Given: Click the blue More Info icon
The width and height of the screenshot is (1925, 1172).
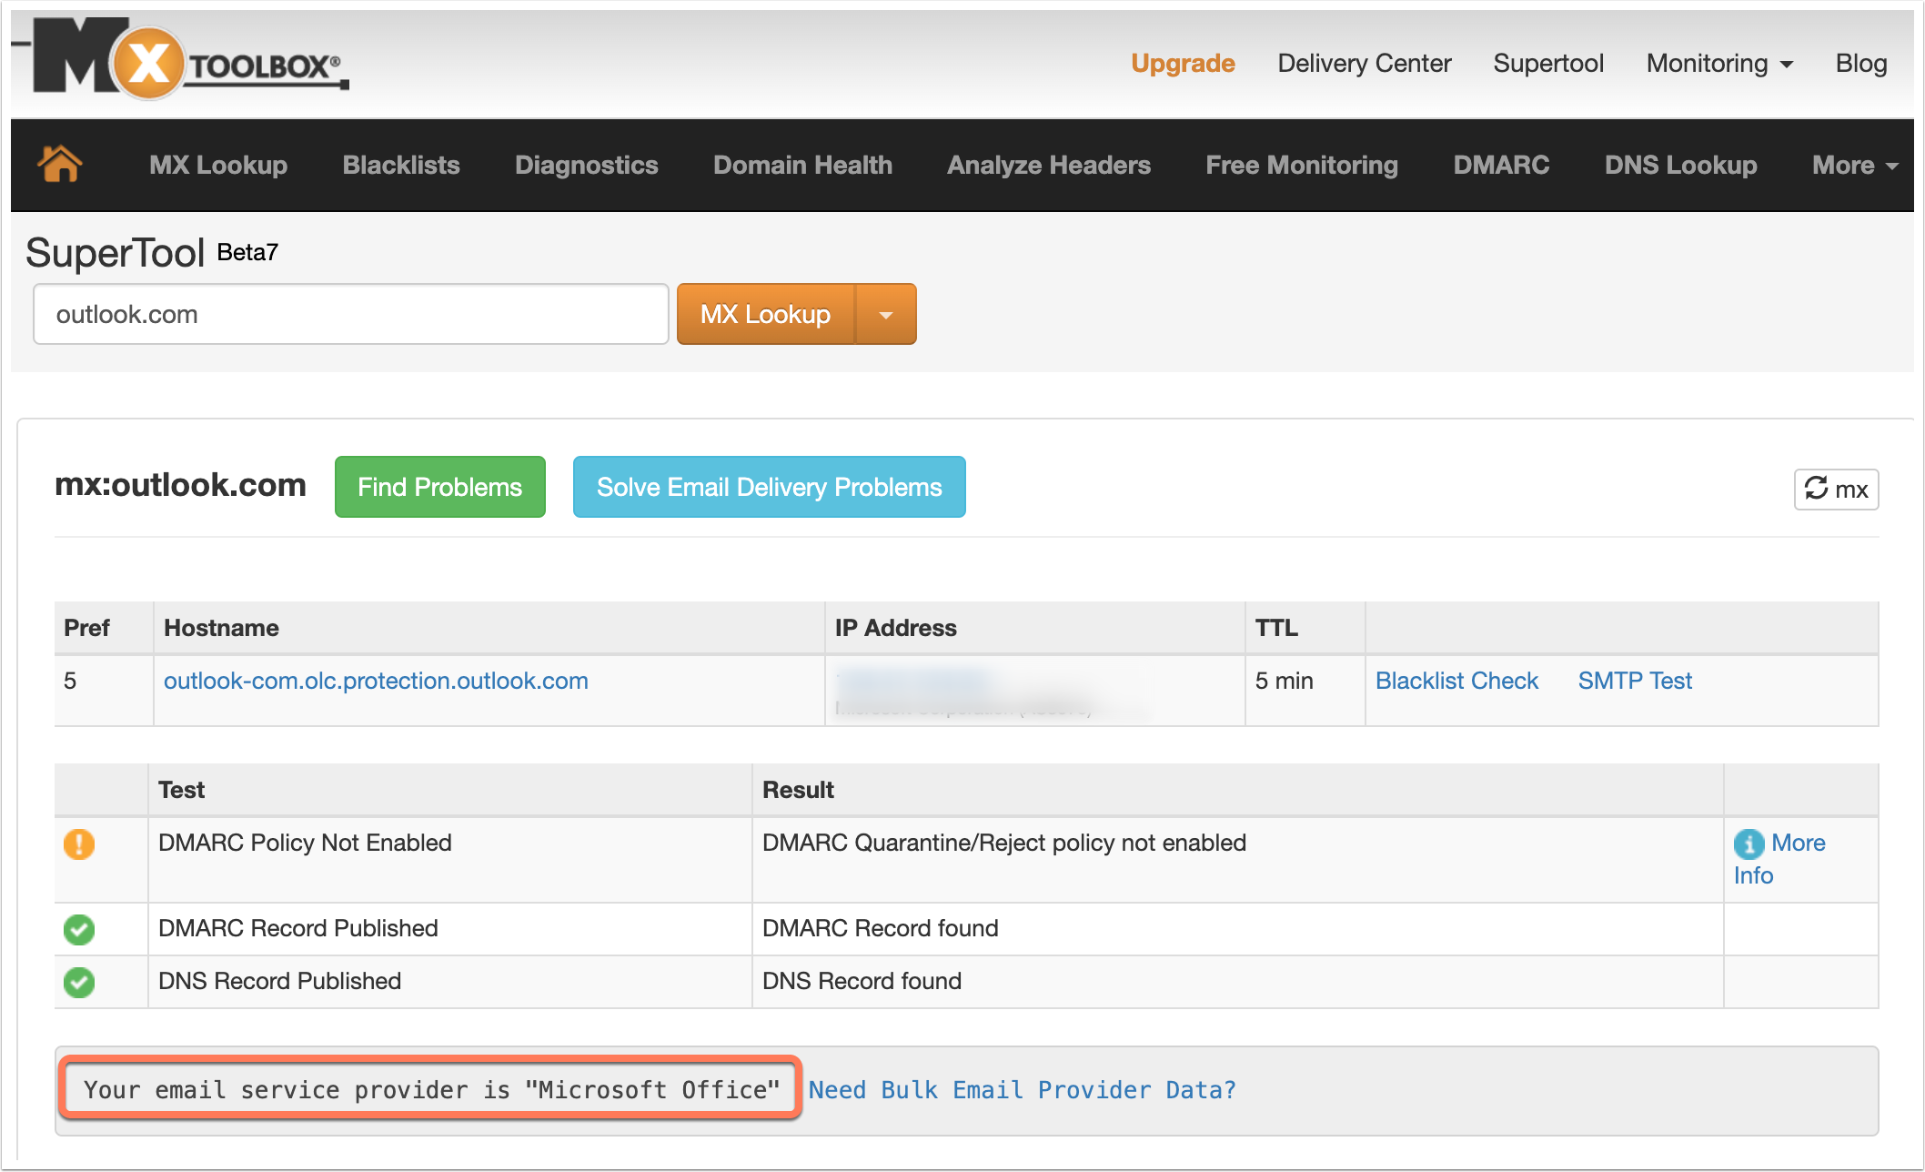Looking at the screenshot, I should 1749,844.
